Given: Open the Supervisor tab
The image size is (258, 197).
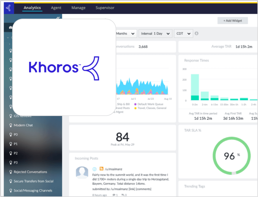Looking at the screenshot, I should (x=105, y=8).
